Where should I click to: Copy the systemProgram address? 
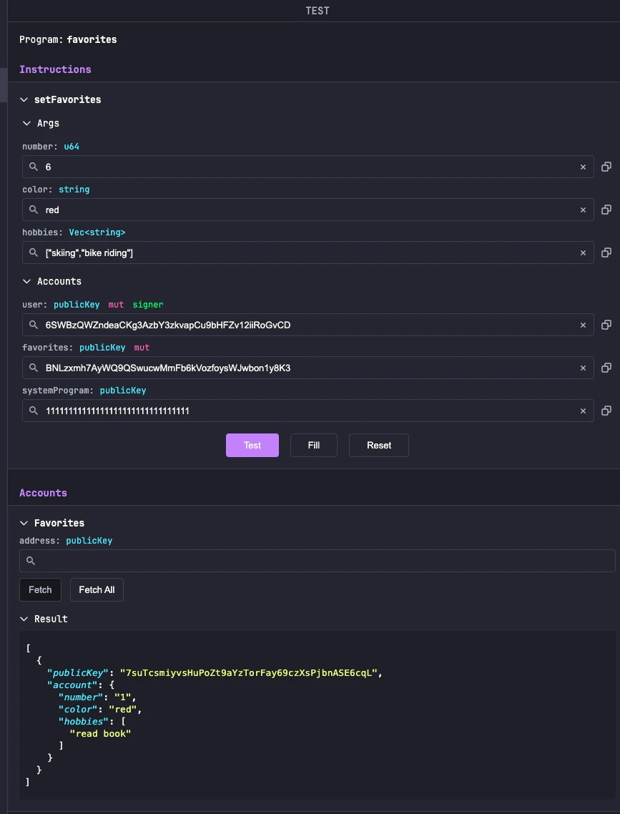tap(606, 411)
